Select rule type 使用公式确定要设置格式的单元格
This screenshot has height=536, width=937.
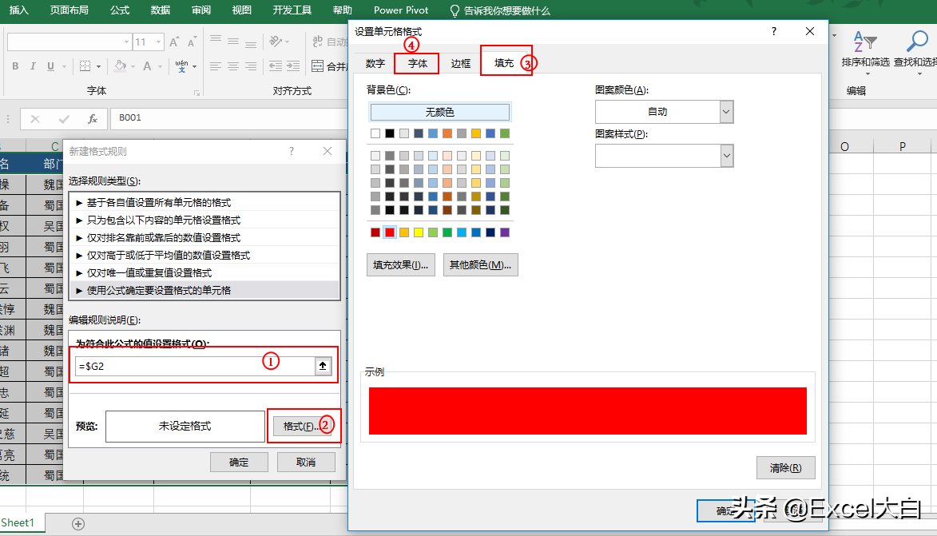(204, 291)
